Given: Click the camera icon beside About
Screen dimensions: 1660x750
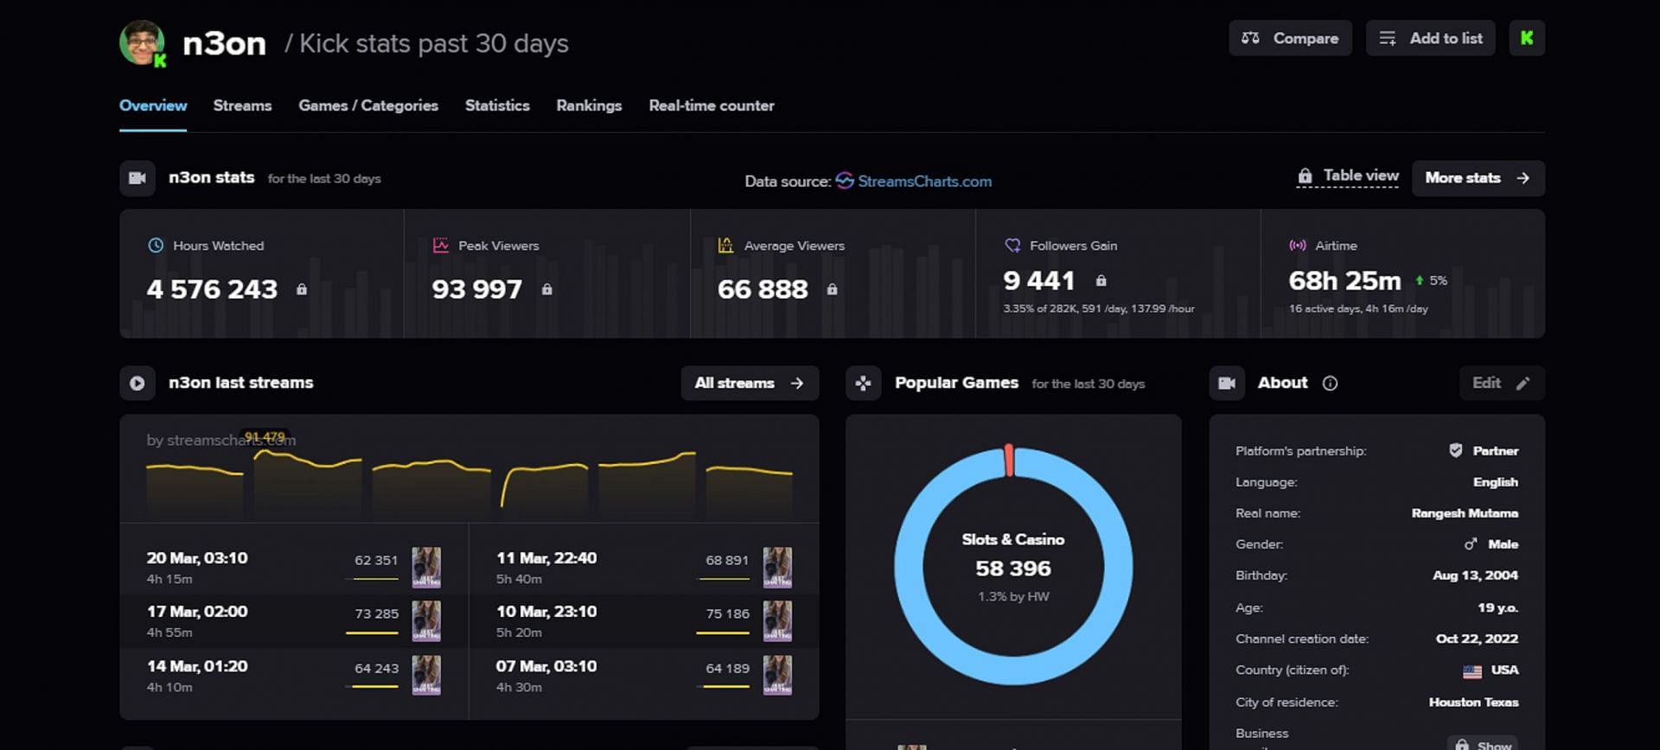Looking at the screenshot, I should (x=1227, y=383).
